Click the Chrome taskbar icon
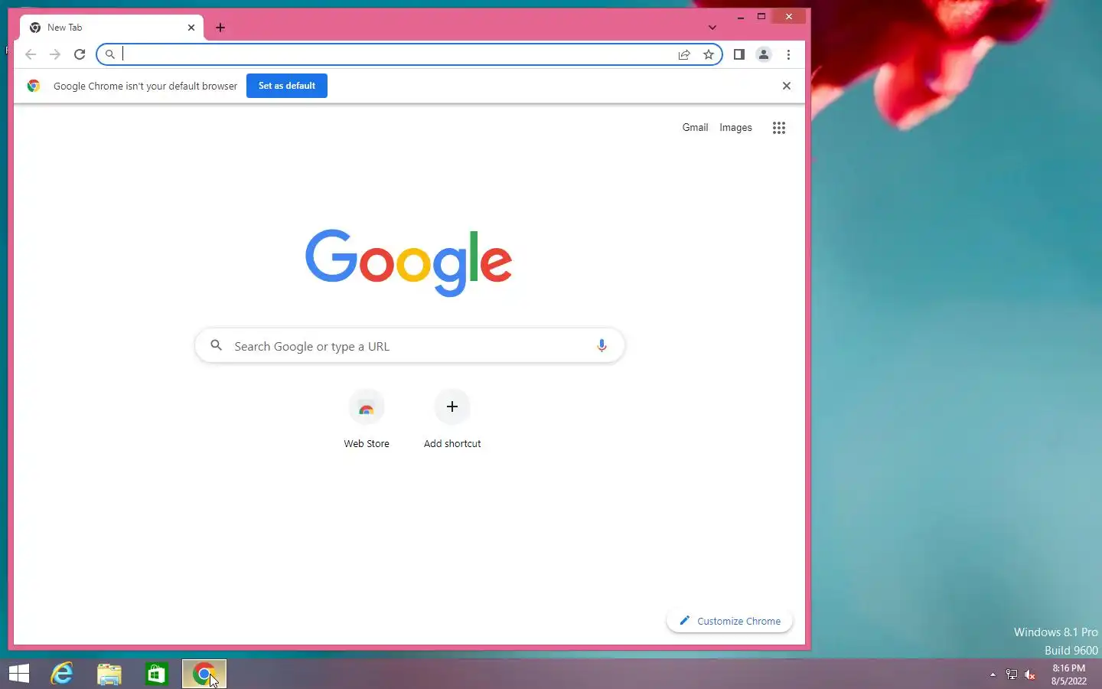This screenshot has height=689, width=1102. [x=204, y=674]
